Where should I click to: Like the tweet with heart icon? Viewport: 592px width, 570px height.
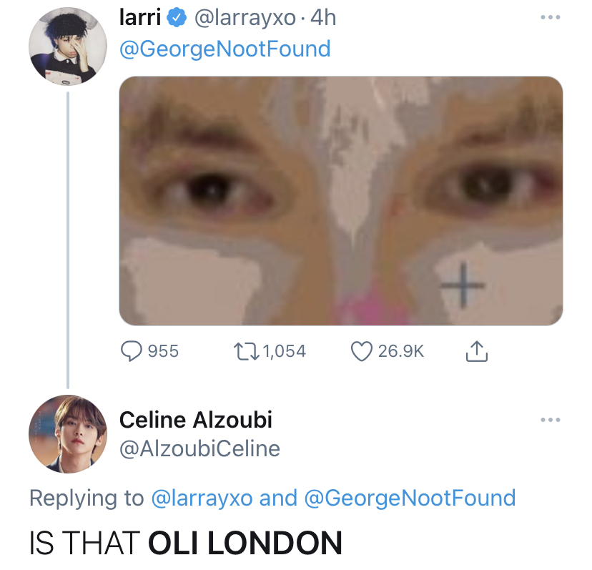click(362, 350)
